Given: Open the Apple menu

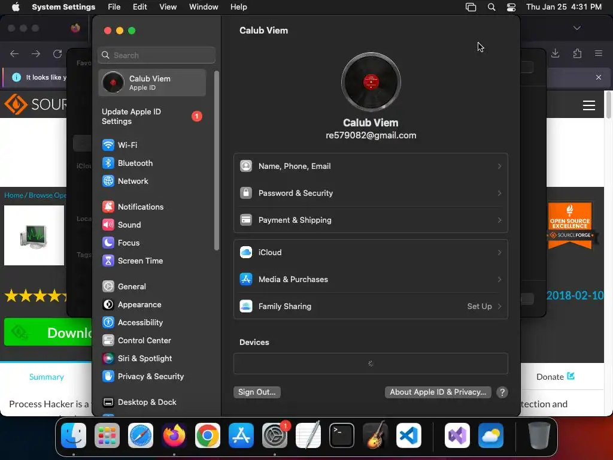Looking at the screenshot, I should click(16, 7).
